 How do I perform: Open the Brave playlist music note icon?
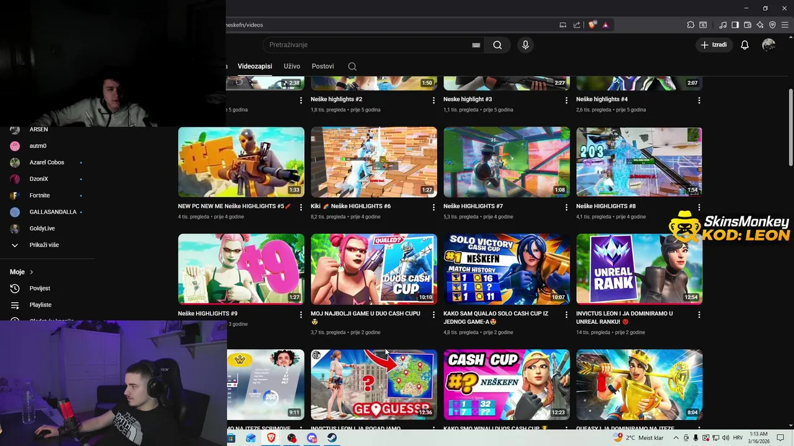point(723,25)
